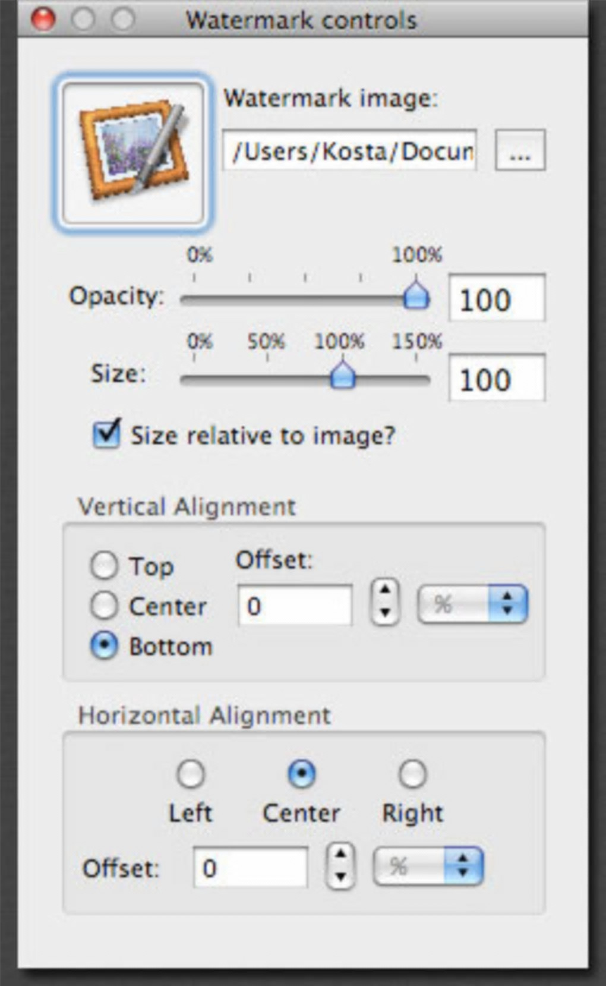This screenshot has height=986, width=606.
Task: Select Top vertical alignment
Action: click(104, 565)
